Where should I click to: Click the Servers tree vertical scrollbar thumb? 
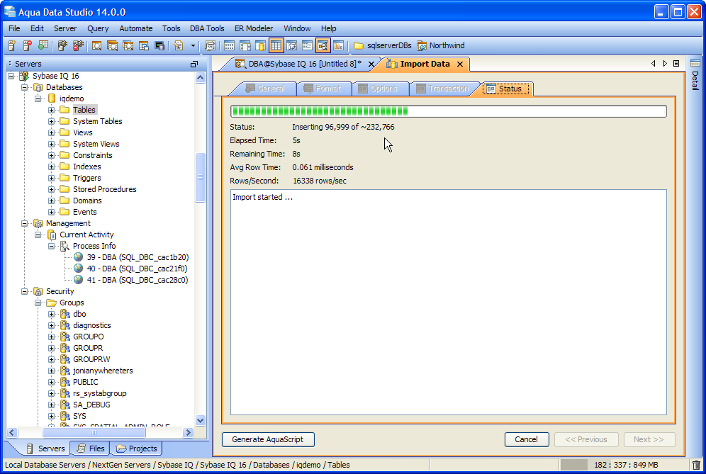201,177
